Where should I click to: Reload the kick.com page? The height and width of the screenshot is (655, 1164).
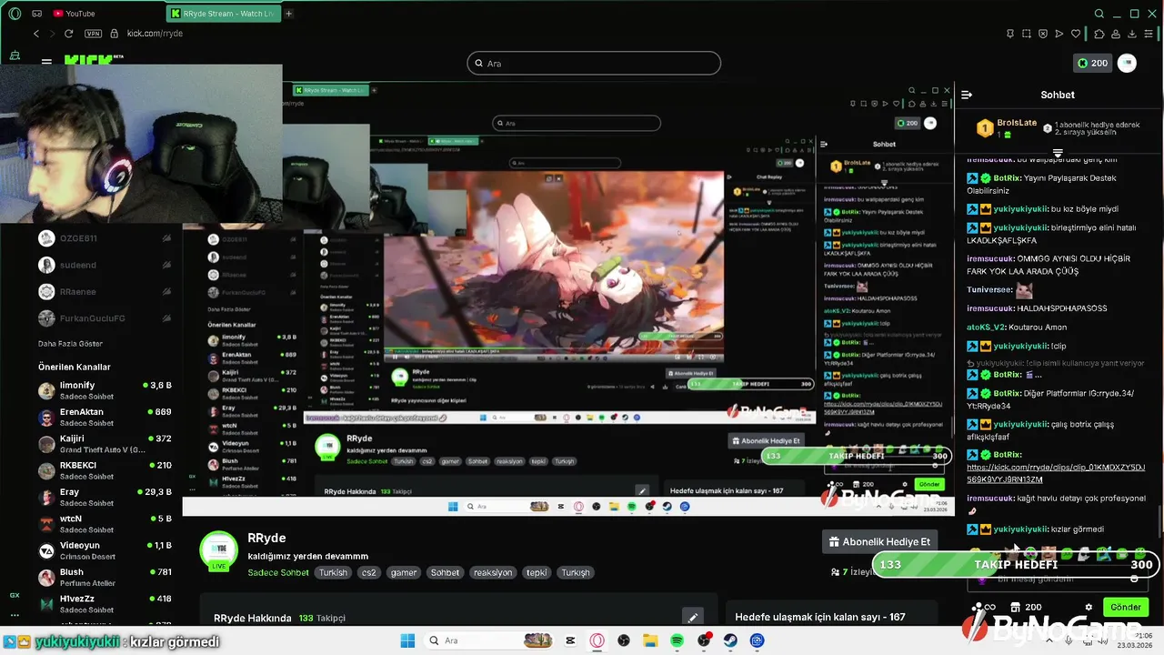pos(68,34)
